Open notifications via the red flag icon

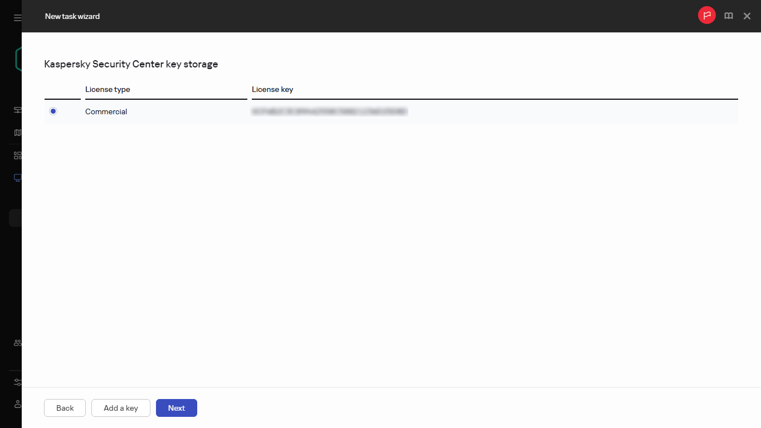pos(706,15)
